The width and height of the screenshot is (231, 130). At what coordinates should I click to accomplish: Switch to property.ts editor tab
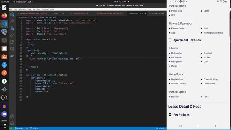pos(157,13)
